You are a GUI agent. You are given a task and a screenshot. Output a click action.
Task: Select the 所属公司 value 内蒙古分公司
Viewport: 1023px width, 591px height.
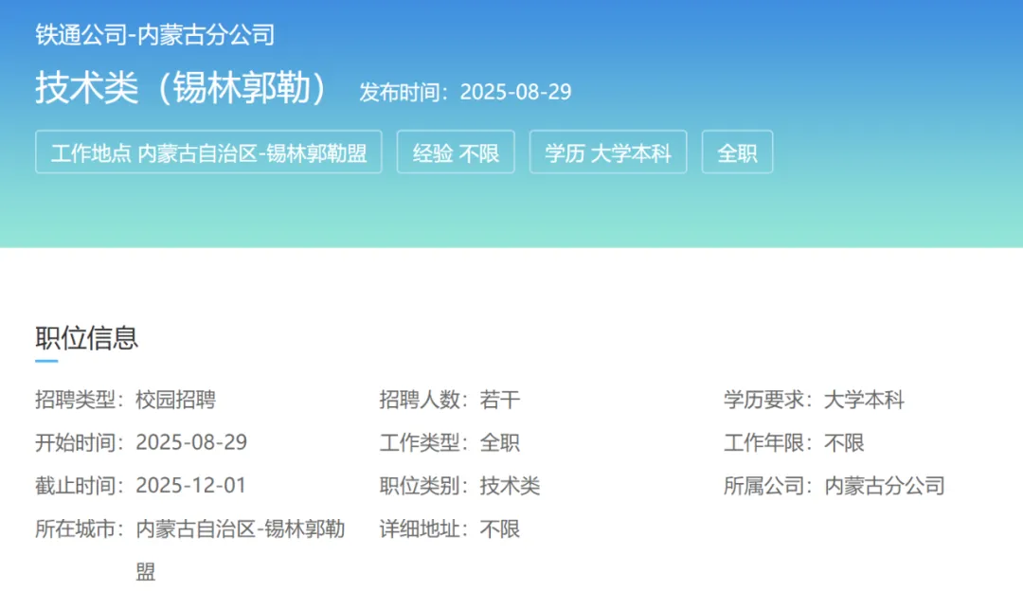884,485
